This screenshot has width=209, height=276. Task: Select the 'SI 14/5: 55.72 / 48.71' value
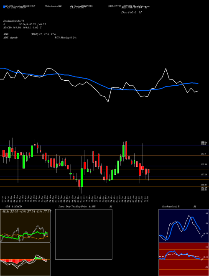(x=33, y=24)
